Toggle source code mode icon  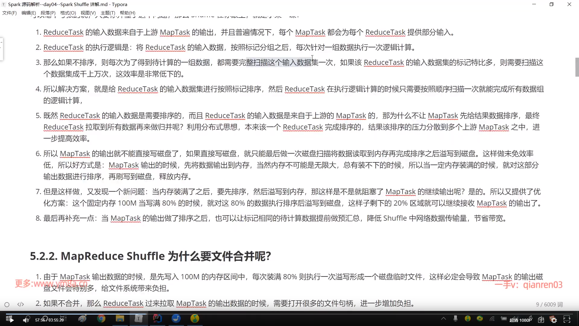pyautogui.click(x=21, y=304)
